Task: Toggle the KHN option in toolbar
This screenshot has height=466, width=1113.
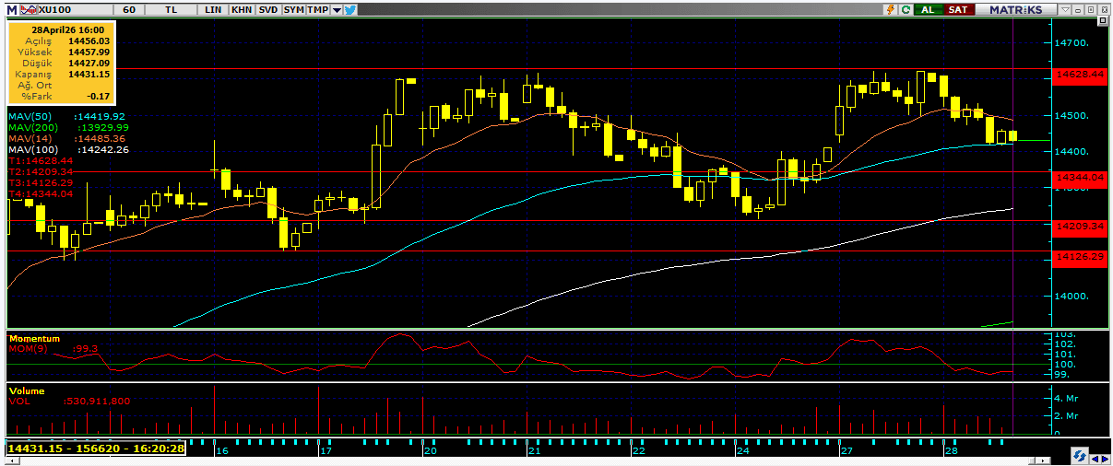Action: pos(241,9)
